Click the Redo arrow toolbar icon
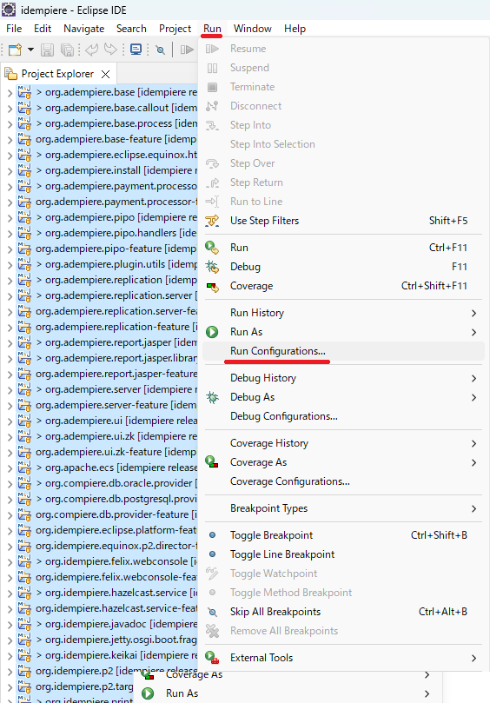 110,50
